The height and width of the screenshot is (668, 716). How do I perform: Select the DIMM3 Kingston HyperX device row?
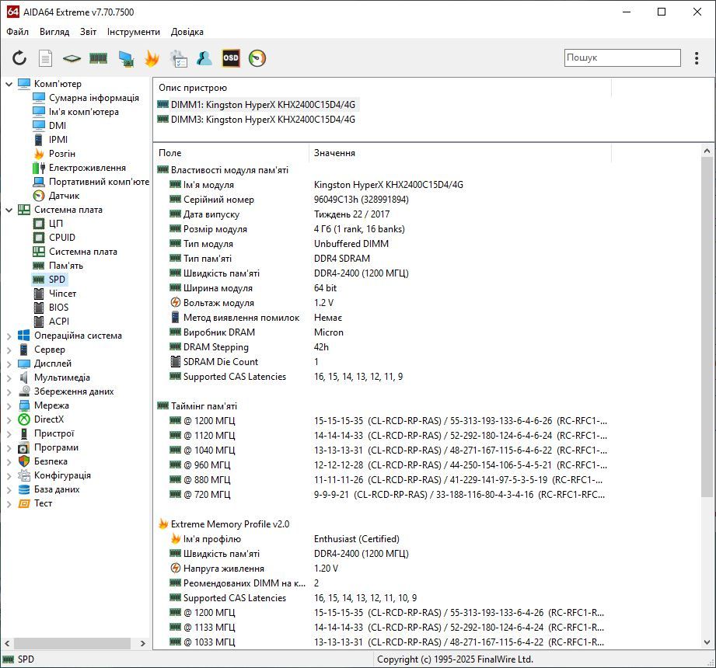tap(257, 120)
